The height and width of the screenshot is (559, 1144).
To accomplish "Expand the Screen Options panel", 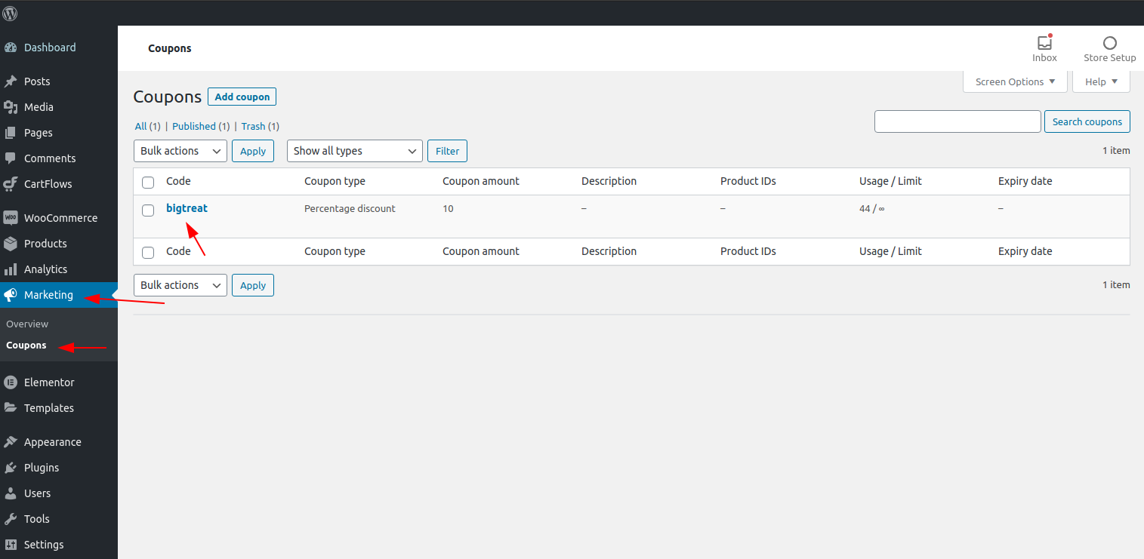I will pos(1015,81).
